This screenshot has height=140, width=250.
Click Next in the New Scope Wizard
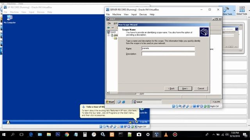(x=185, y=88)
